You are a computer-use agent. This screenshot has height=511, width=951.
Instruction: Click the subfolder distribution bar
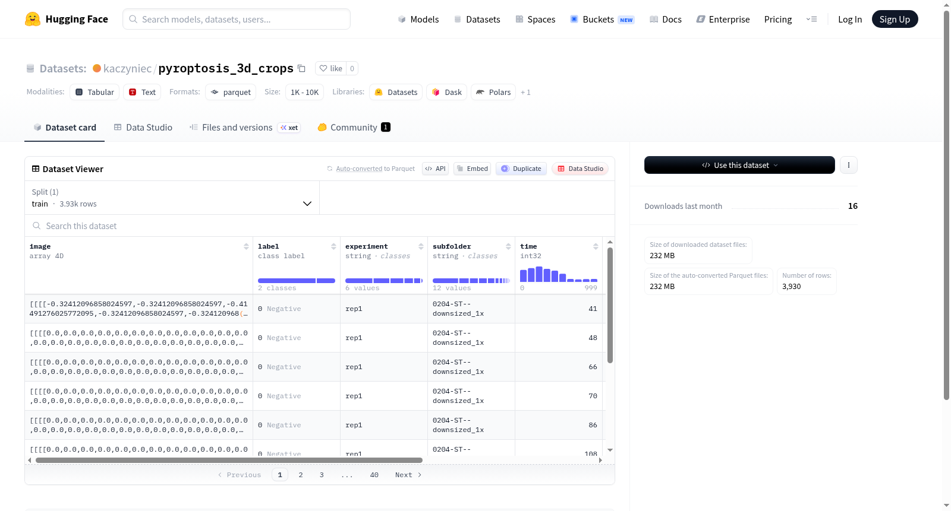click(x=471, y=281)
